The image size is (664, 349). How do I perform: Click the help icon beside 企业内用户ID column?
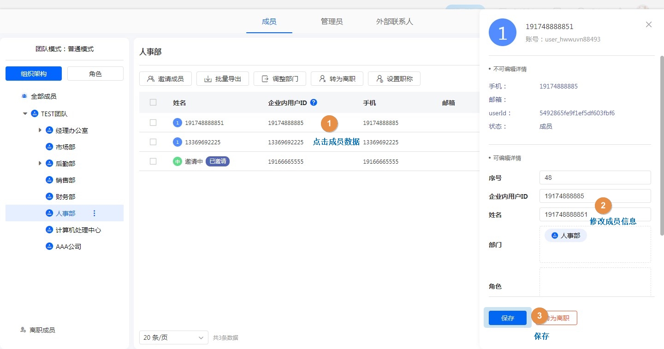tap(314, 102)
